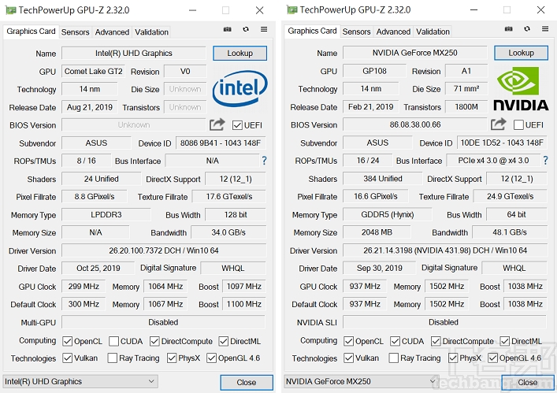Click the Intel logo image
557x393 pixels.
pos(240,88)
